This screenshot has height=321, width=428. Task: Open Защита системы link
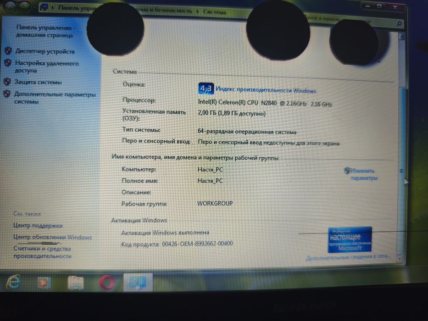(38, 82)
